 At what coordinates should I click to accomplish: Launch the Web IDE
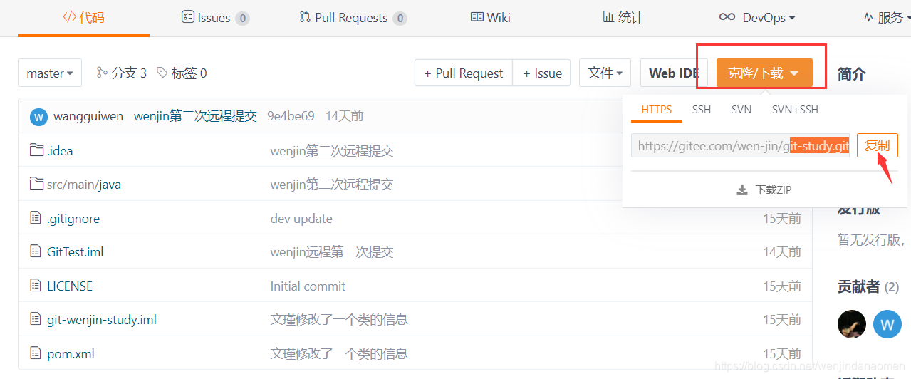click(673, 73)
